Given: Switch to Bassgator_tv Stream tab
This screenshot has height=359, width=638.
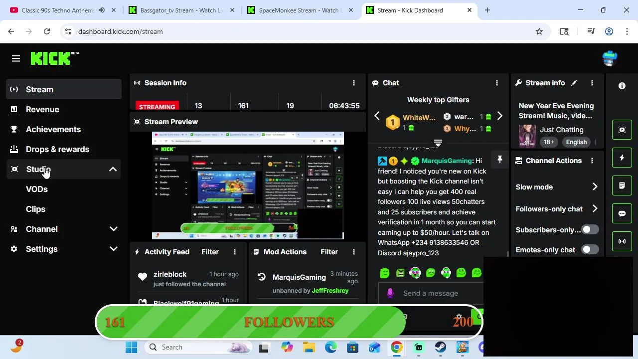Looking at the screenshot, I should coord(182,10).
